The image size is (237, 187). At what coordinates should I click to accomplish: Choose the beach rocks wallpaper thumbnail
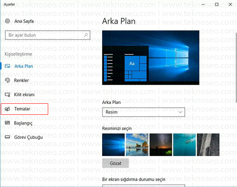[x=137, y=145]
